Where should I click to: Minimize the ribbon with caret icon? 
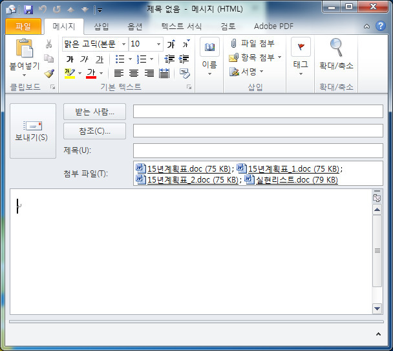click(366, 26)
